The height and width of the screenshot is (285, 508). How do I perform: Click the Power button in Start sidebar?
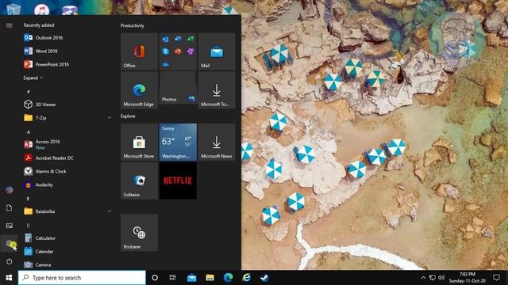pyautogui.click(x=9, y=261)
